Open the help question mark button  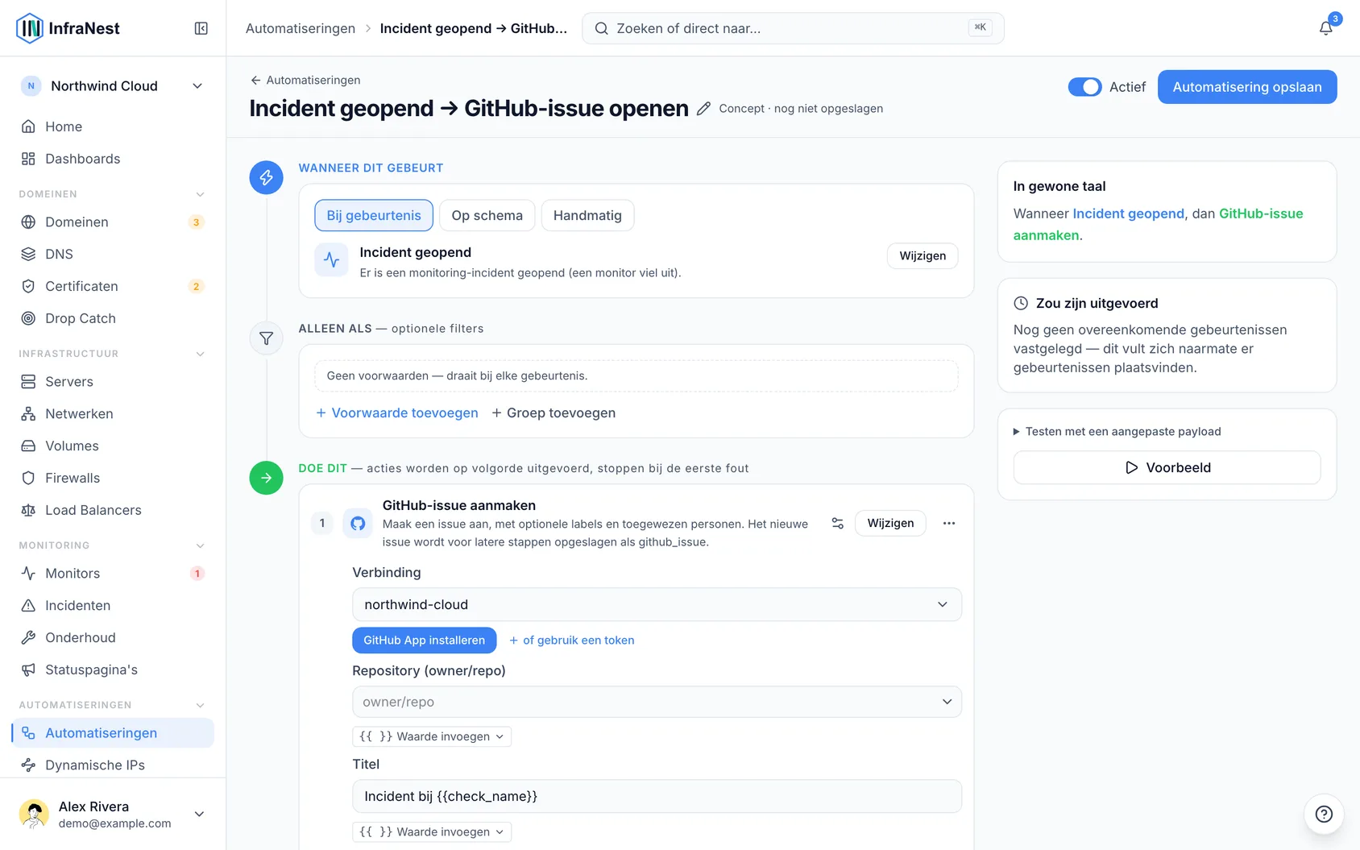[1324, 814]
